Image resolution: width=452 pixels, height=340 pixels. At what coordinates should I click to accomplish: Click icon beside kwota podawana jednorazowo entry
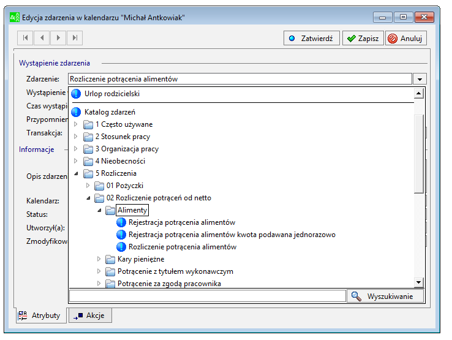121,235
